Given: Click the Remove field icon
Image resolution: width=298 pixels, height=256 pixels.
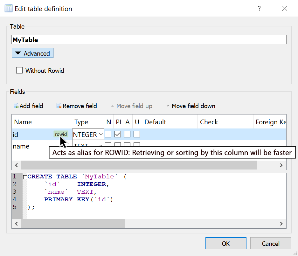Looking at the screenshot, I should (x=59, y=106).
